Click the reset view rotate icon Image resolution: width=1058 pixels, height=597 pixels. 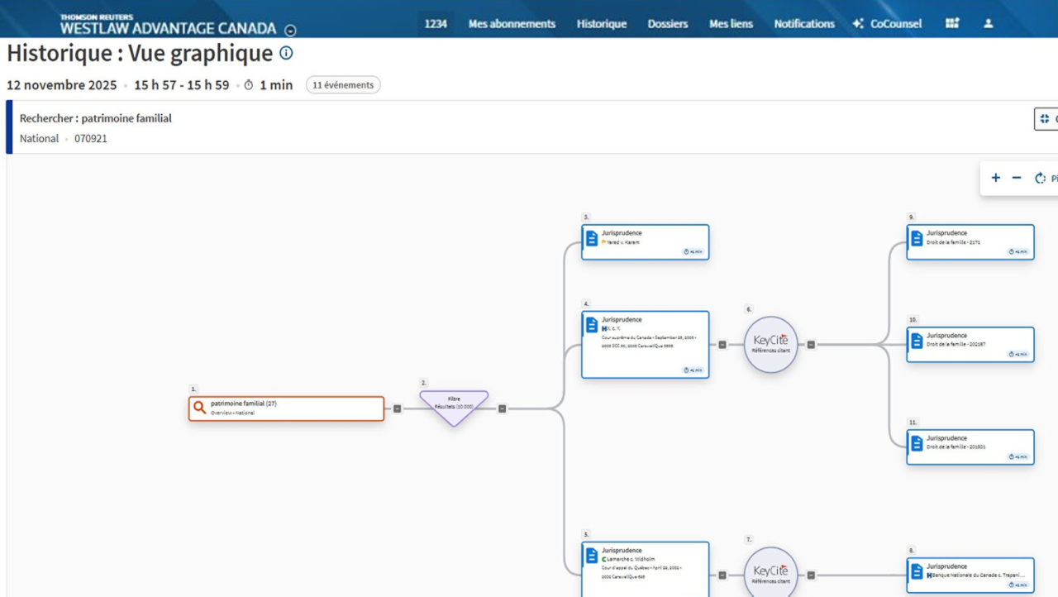click(x=1041, y=178)
